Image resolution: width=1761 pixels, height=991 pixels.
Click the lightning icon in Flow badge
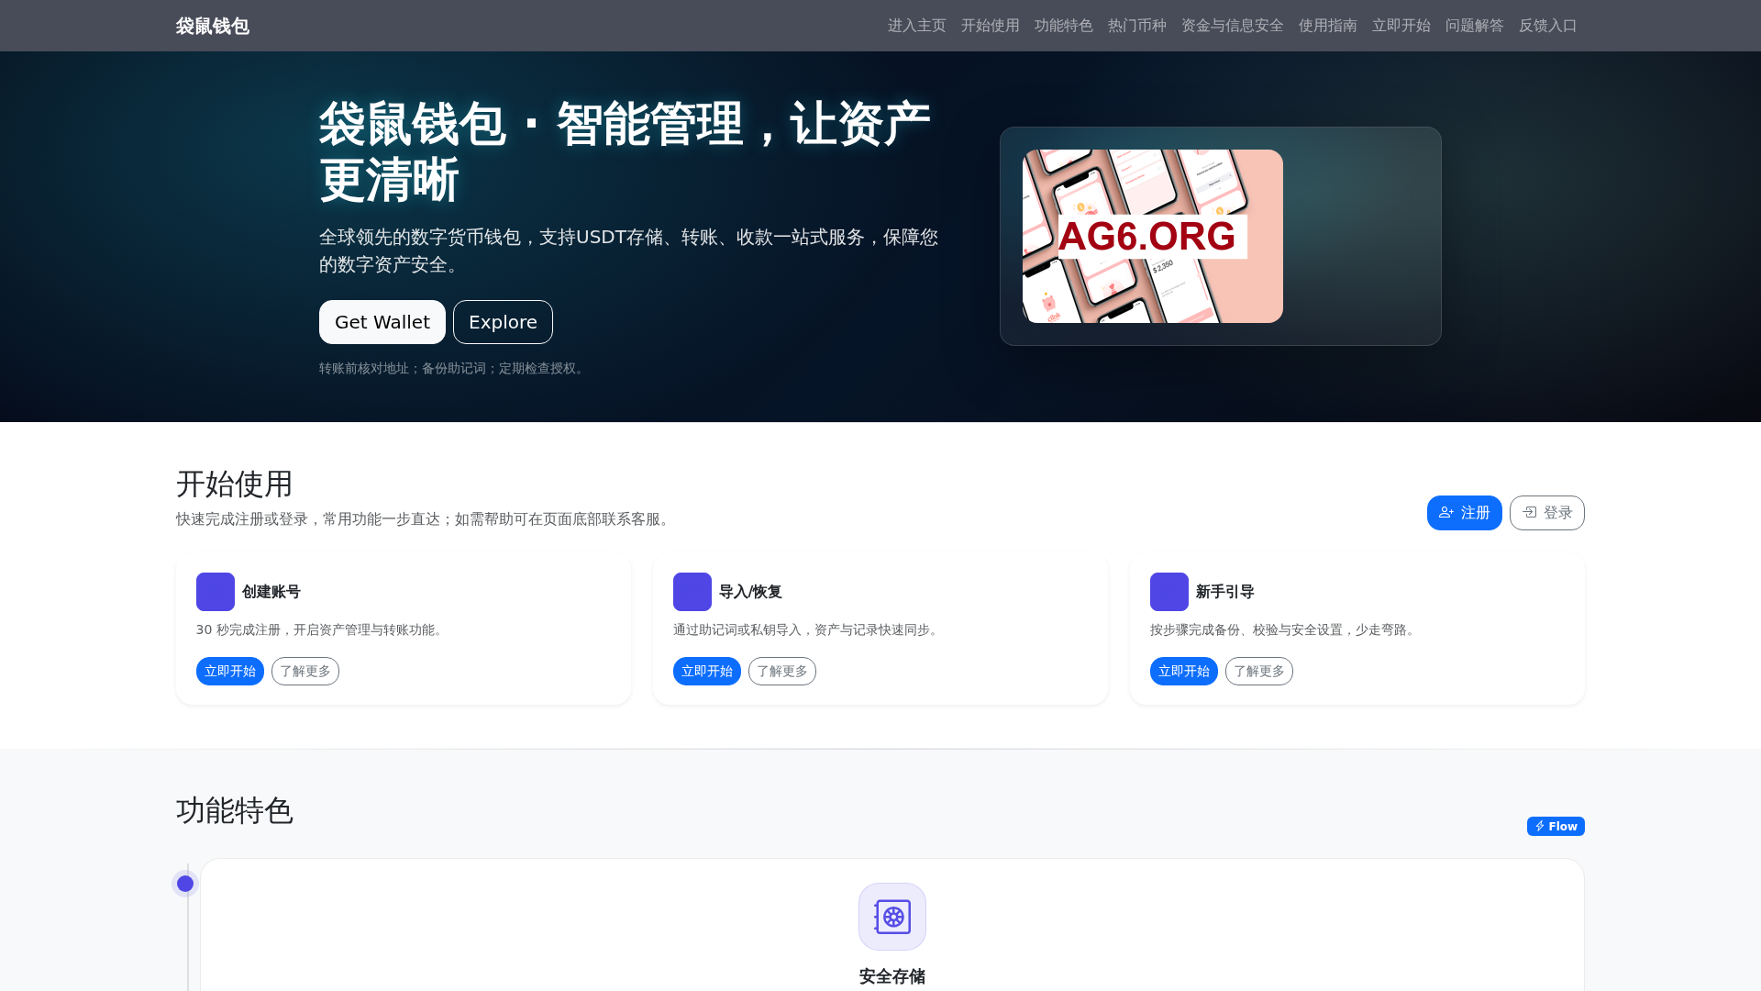[x=1540, y=827]
